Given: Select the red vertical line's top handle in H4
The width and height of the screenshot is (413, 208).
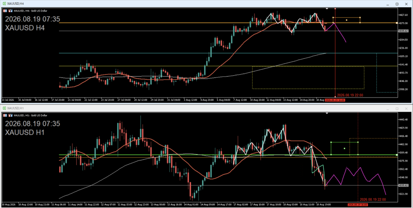Looking at the screenshot, I should (x=335, y=9).
